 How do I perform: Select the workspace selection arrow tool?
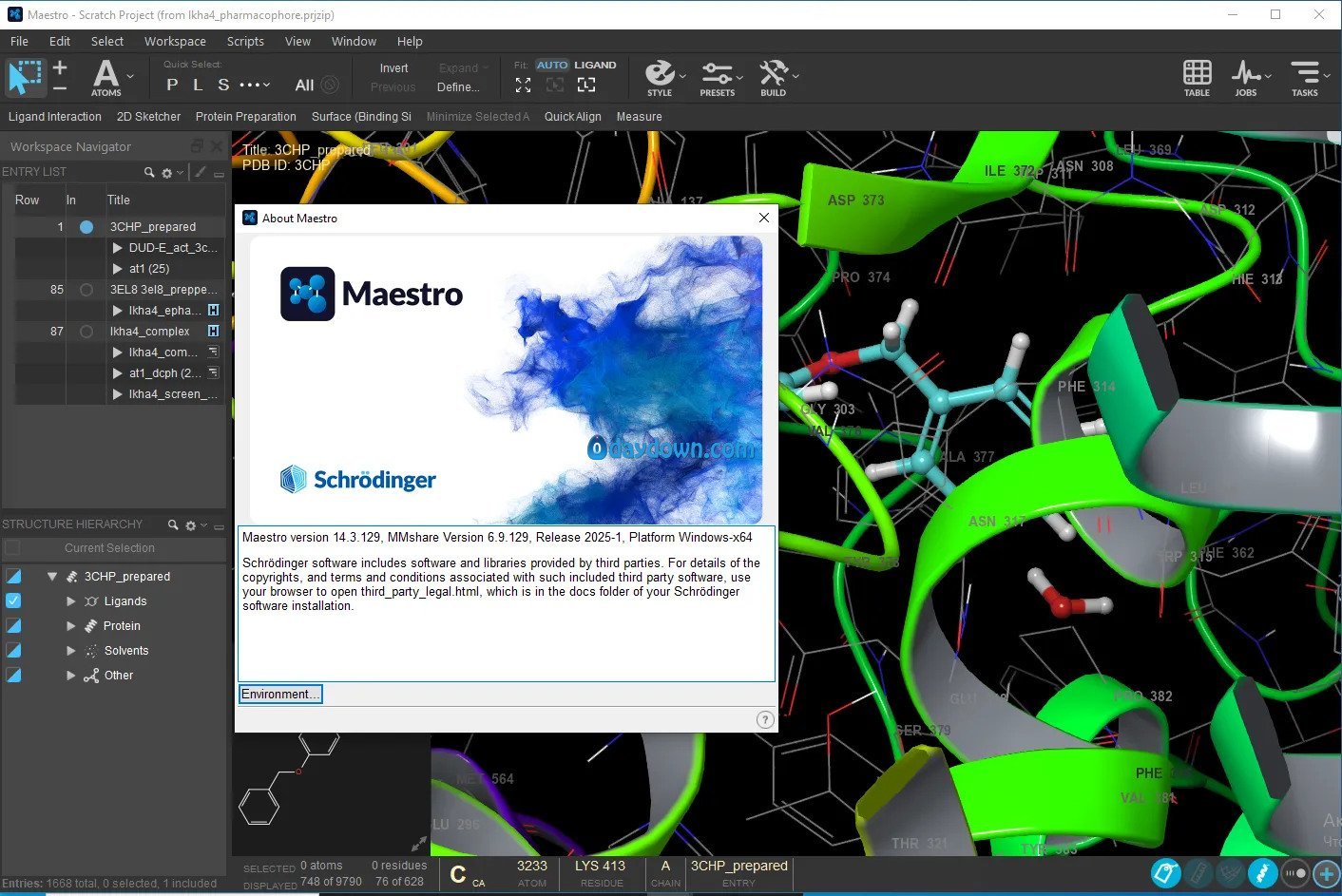25,77
